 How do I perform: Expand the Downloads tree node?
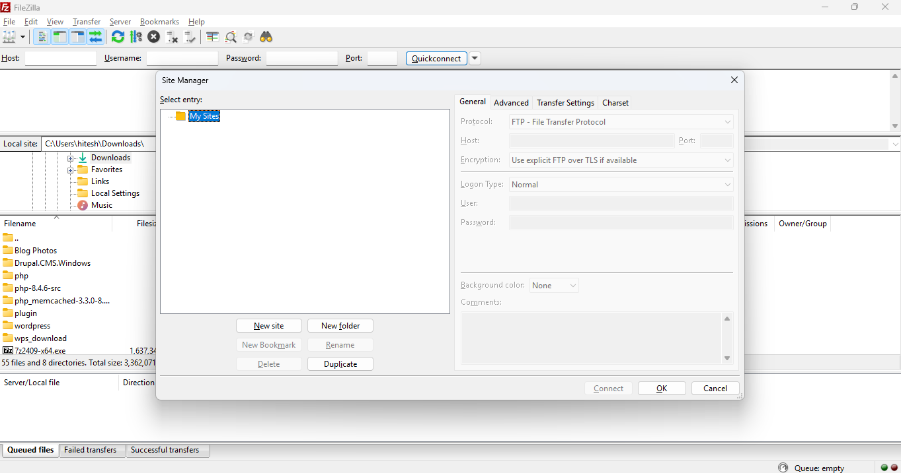click(70, 158)
